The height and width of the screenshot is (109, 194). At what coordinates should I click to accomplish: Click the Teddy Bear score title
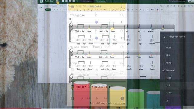49,1
